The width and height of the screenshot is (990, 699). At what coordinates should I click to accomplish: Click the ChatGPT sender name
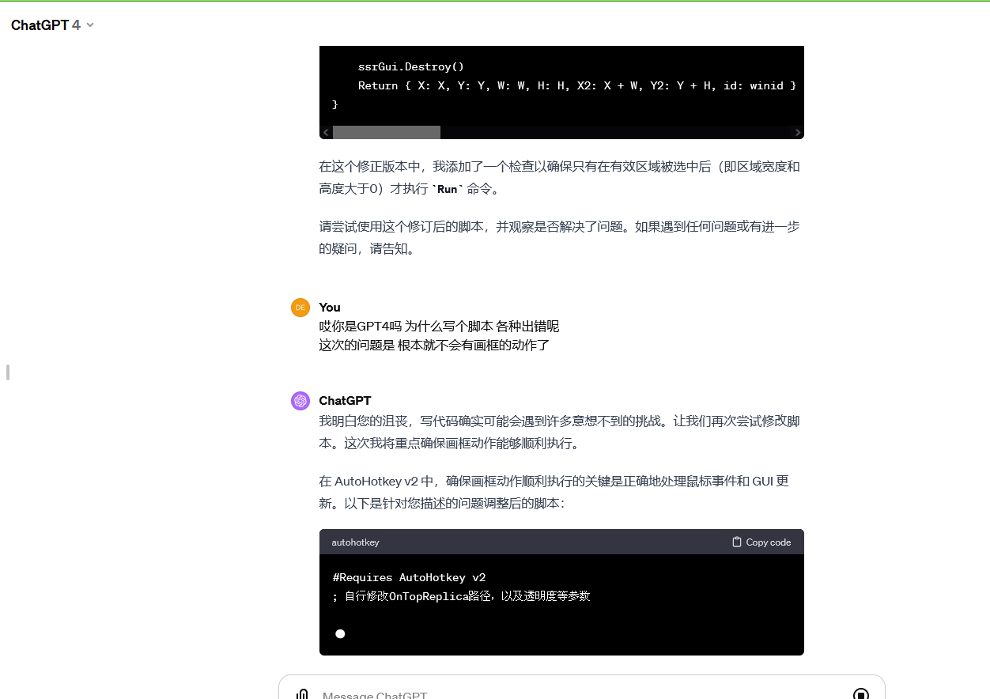[x=345, y=401]
